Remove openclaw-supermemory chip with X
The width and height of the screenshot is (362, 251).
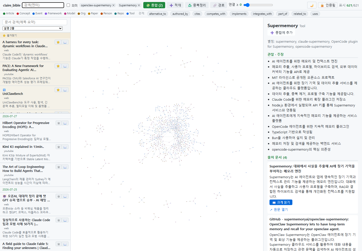[113, 5]
